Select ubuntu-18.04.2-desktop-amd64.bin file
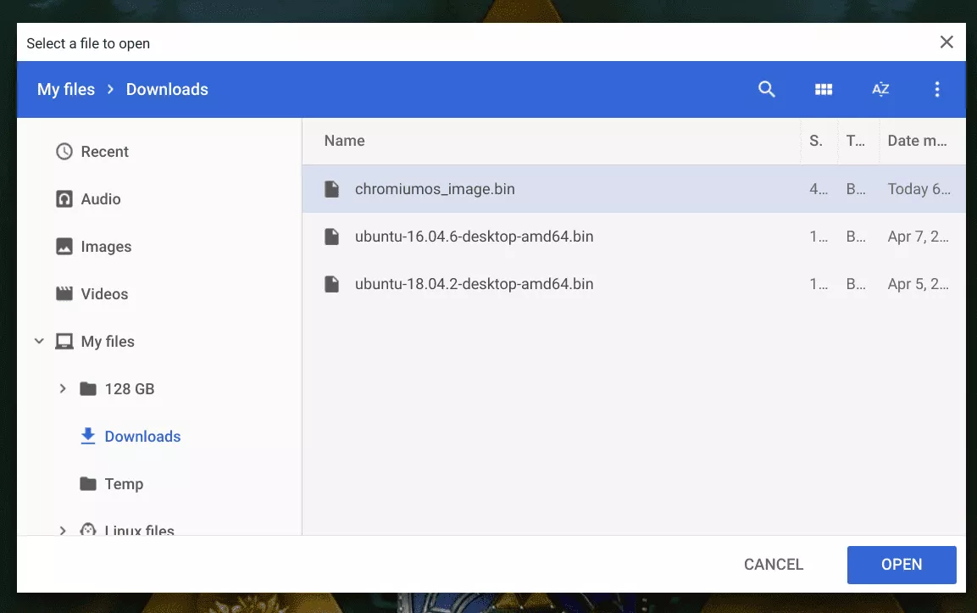The height and width of the screenshot is (613, 977). [x=474, y=284]
